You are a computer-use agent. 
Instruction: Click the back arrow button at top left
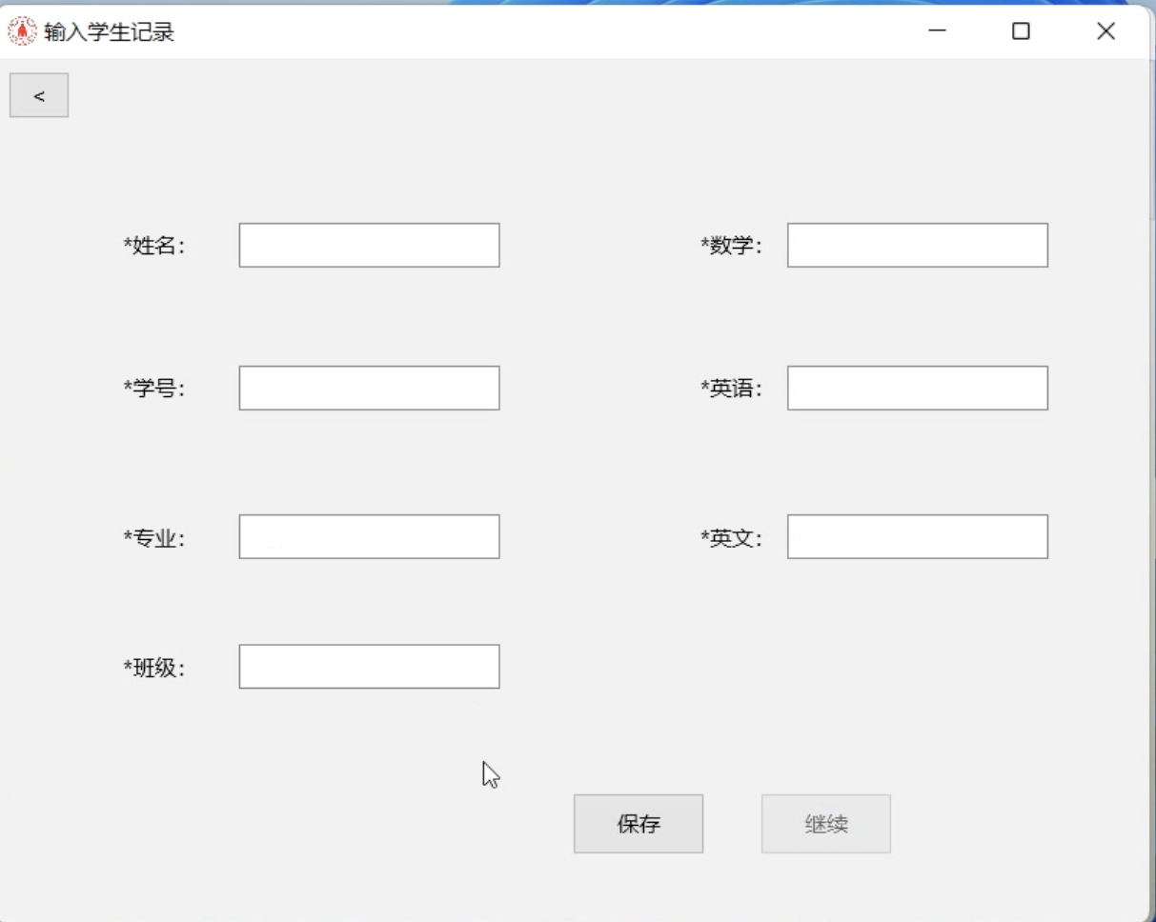click(x=38, y=94)
